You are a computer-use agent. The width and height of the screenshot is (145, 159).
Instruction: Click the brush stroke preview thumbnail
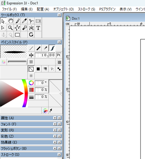[14, 52]
